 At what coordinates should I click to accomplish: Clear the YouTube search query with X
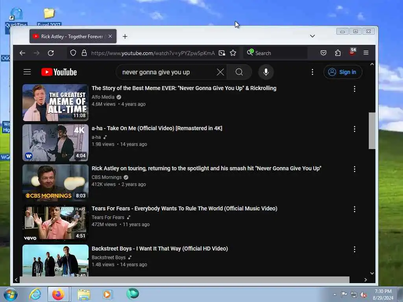click(220, 72)
